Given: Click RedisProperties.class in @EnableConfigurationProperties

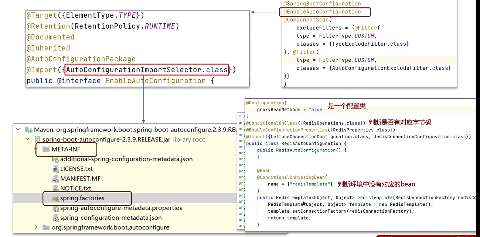Looking at the screenshot, I should (361, 130).
